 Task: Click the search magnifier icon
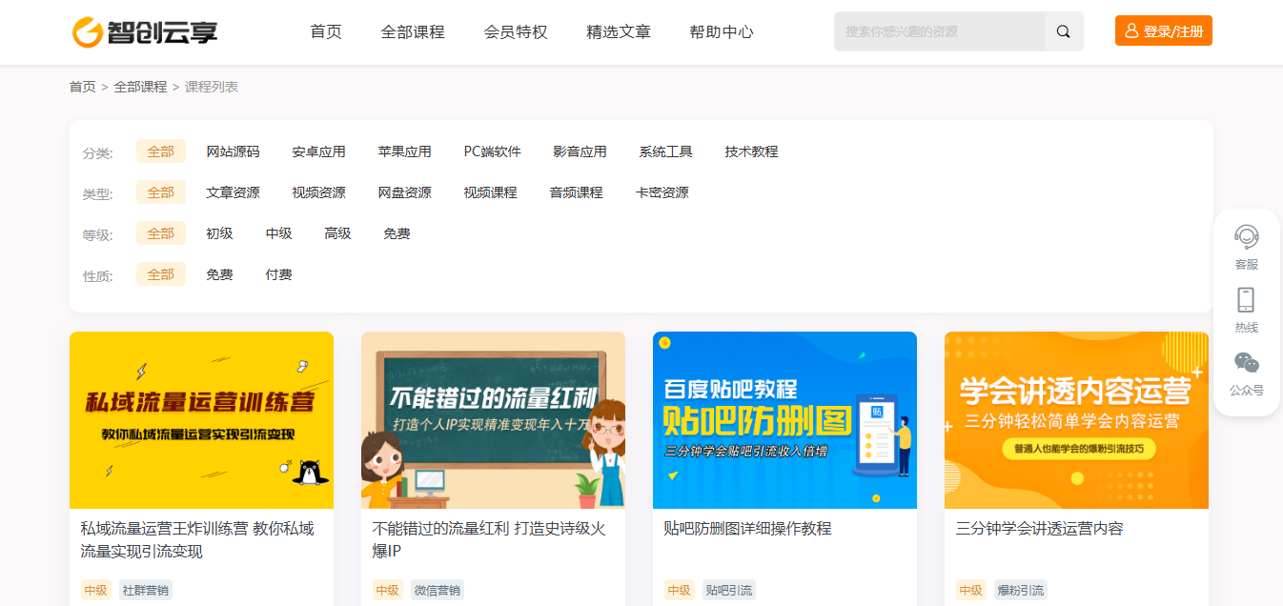1063,31
